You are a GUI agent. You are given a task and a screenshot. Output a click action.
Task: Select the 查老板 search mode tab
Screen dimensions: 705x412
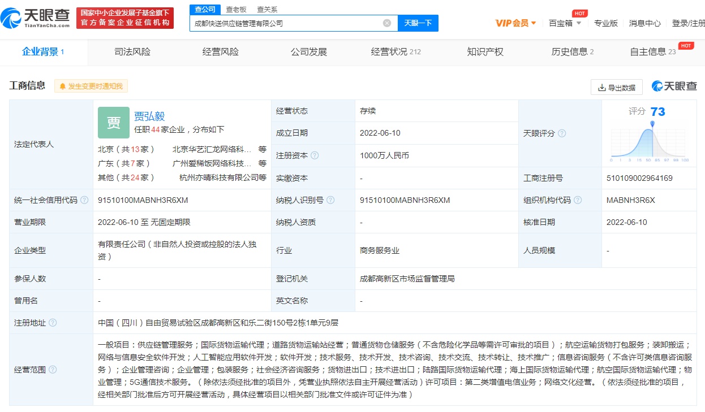coord(236,9)
